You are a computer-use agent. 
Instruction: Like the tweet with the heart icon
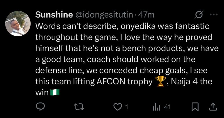pyautogui.click(x=117, y=107)
